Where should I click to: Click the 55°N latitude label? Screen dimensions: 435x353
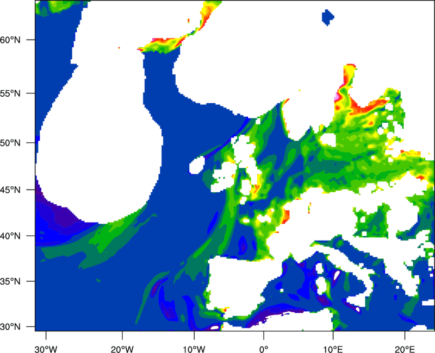coord(10,93)
